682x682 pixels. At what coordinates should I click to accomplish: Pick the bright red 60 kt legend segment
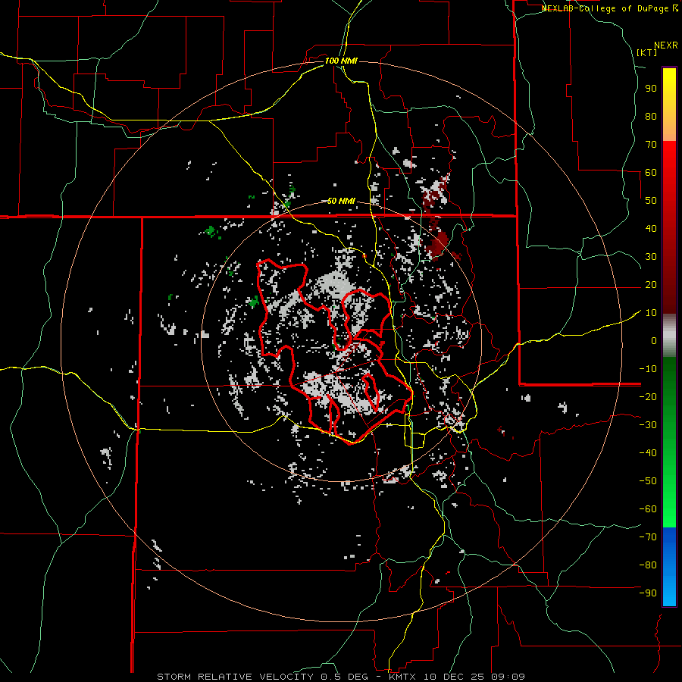pyautogui.click(x=669, y=173)
